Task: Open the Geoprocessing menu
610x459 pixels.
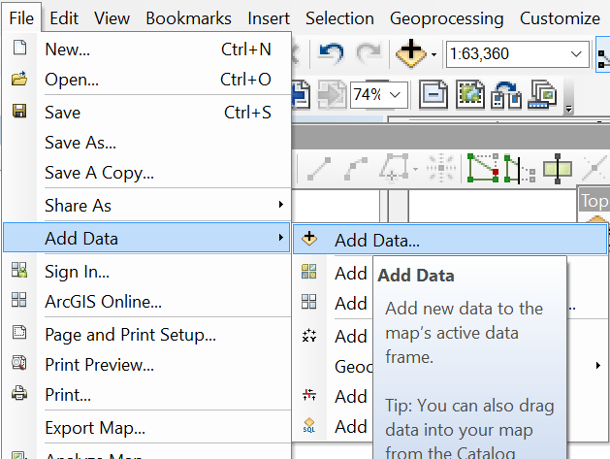Action: [447, 18]
